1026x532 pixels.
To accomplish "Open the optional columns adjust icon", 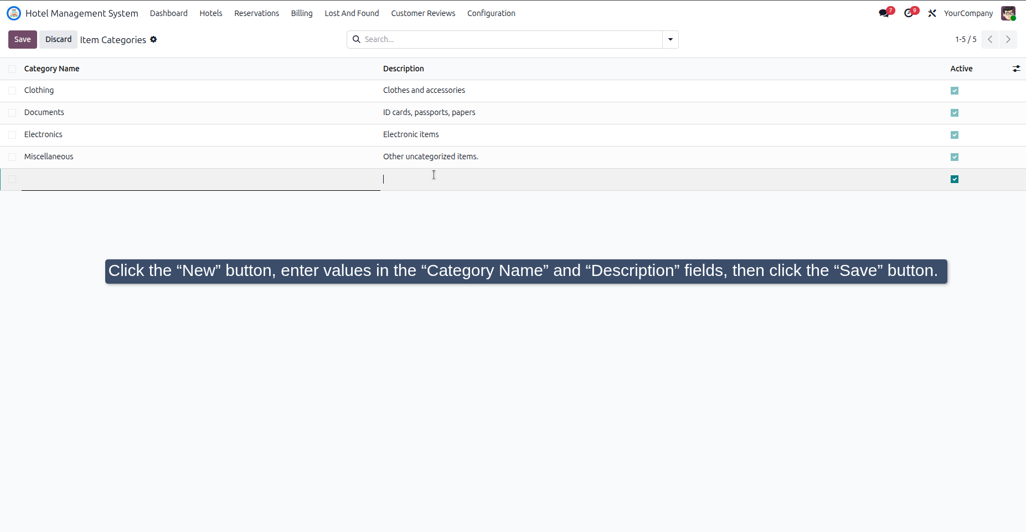I will pos(1016,69).
